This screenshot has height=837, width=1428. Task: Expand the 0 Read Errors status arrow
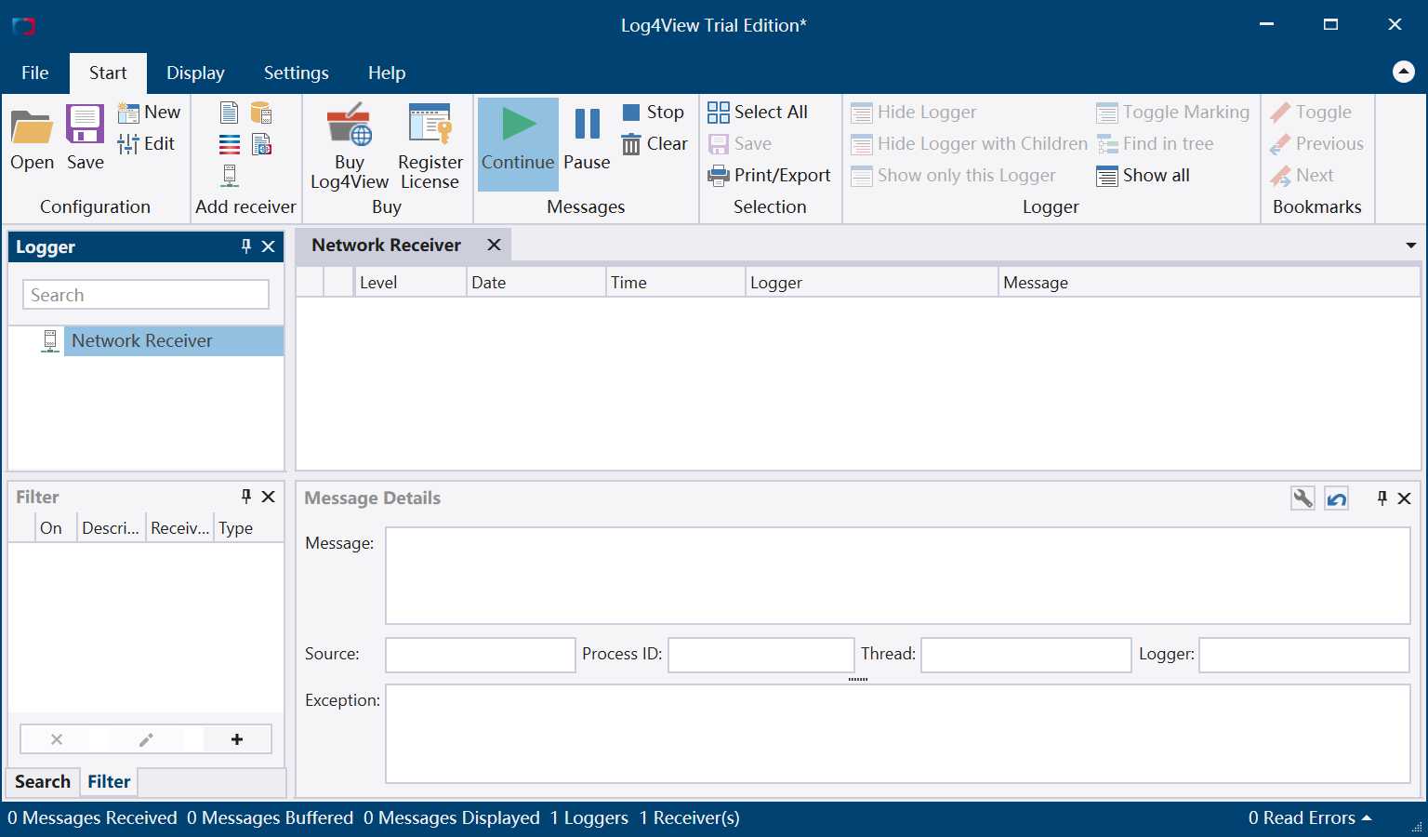[x=1367, y=818]
